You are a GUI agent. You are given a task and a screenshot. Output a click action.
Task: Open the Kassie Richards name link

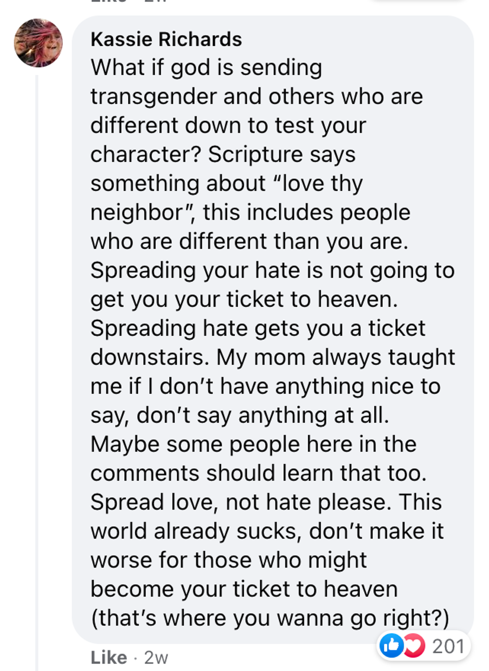(166, 39)
